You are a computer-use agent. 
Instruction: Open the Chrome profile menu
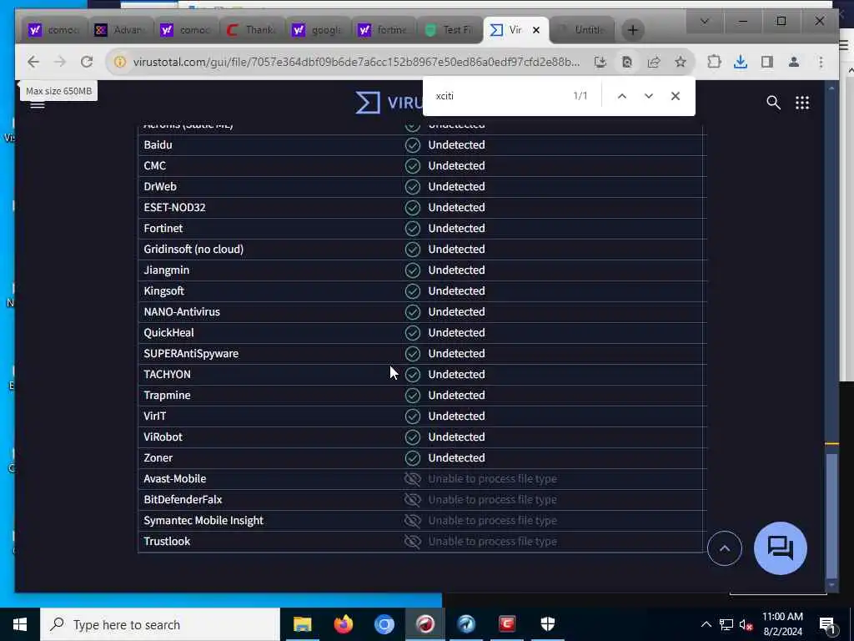click(794, 62)
